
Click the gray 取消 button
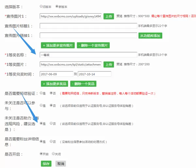click(x=61, y=164)
